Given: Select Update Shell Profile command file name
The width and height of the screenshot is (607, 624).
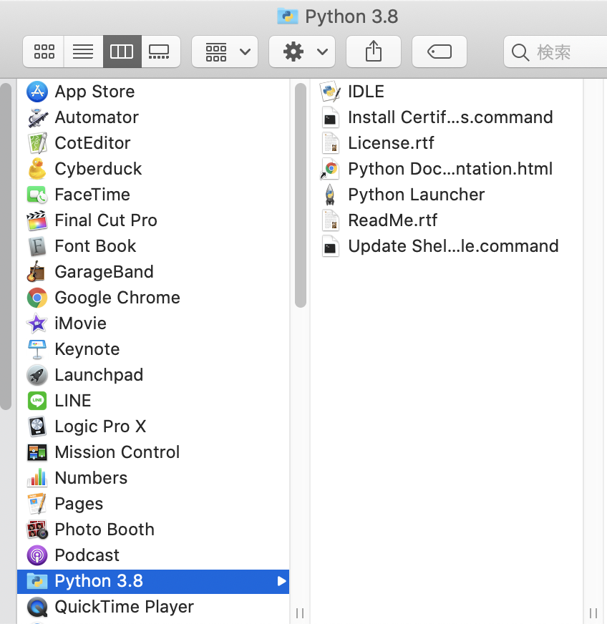Looking at the screenshot, I should [x=453, y=246].
